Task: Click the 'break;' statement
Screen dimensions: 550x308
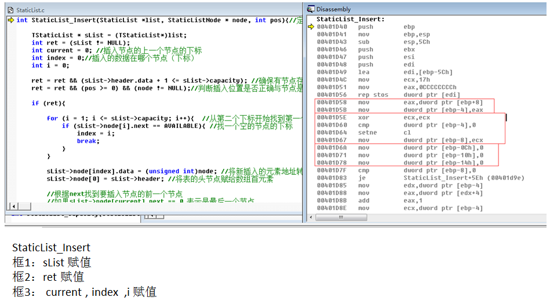Action: click(89, 141)
